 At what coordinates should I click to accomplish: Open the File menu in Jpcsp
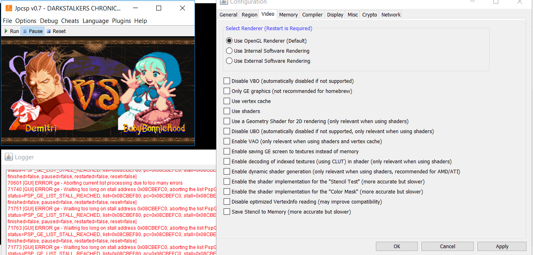8,21
